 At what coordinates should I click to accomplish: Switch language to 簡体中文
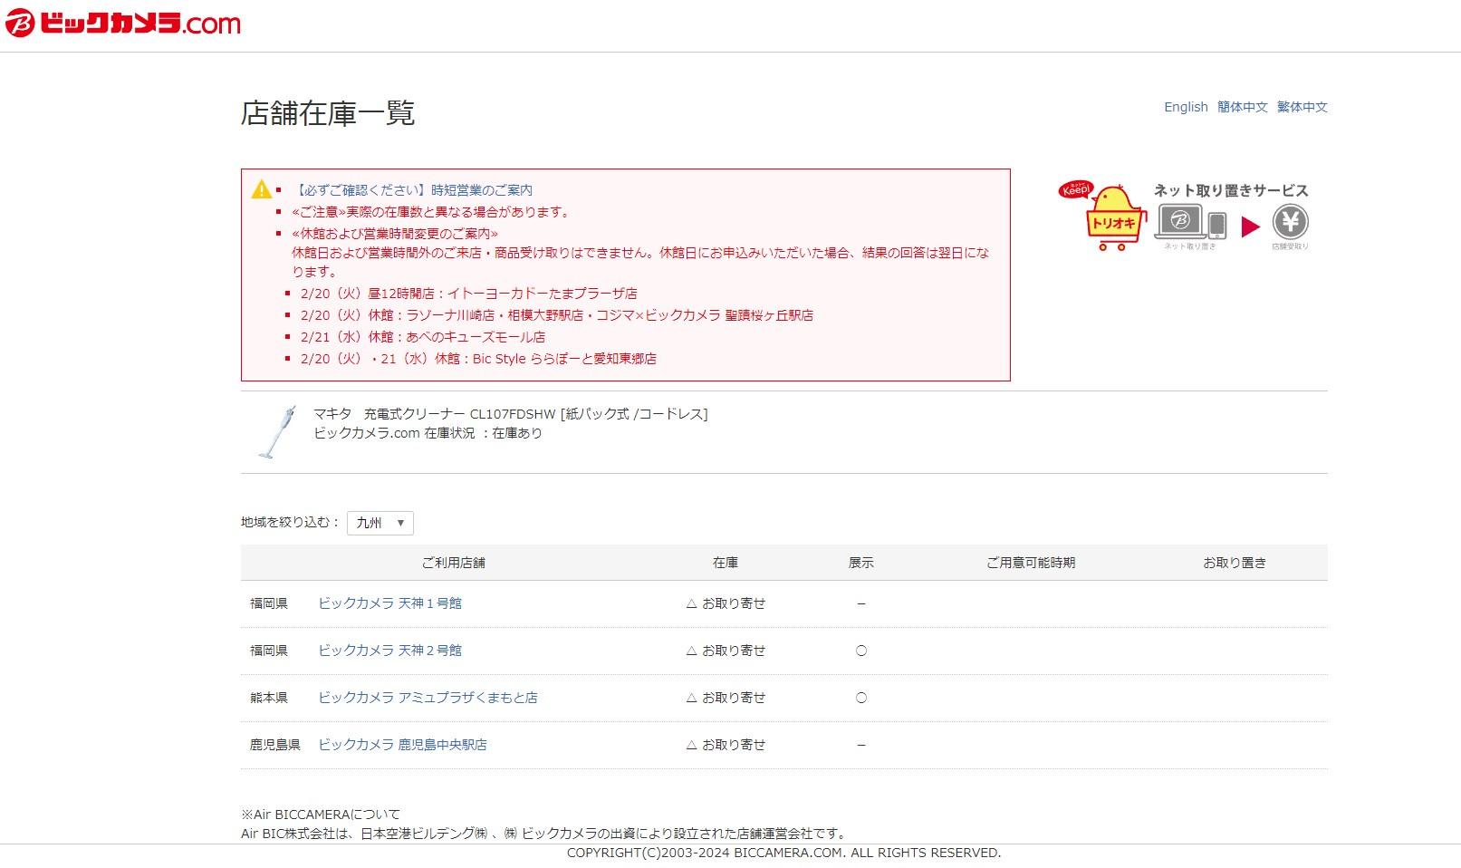[1242, 107]
